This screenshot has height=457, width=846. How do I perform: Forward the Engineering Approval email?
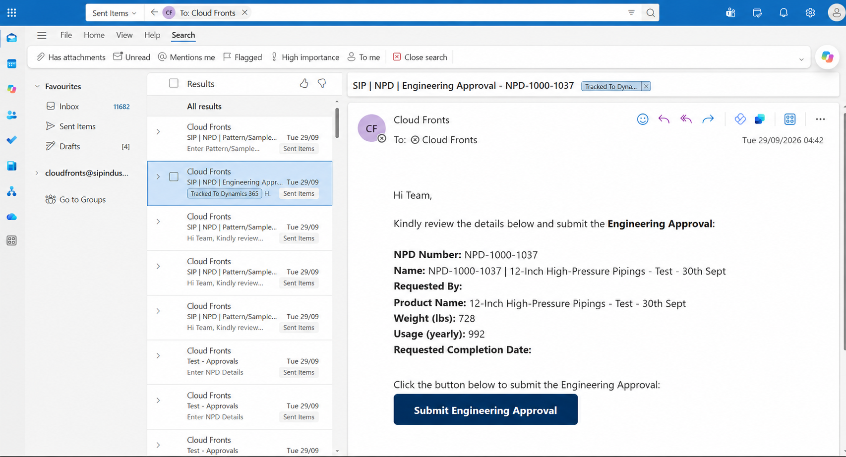click(x=708, y=119)
